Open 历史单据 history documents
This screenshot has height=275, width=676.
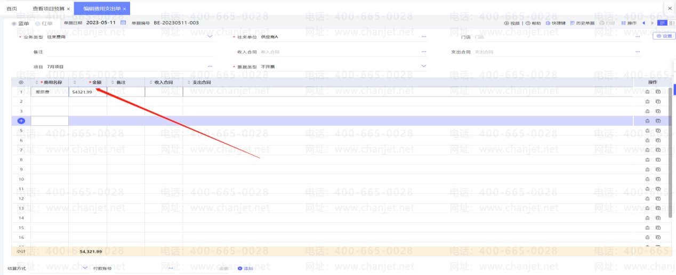pos(582,23)
